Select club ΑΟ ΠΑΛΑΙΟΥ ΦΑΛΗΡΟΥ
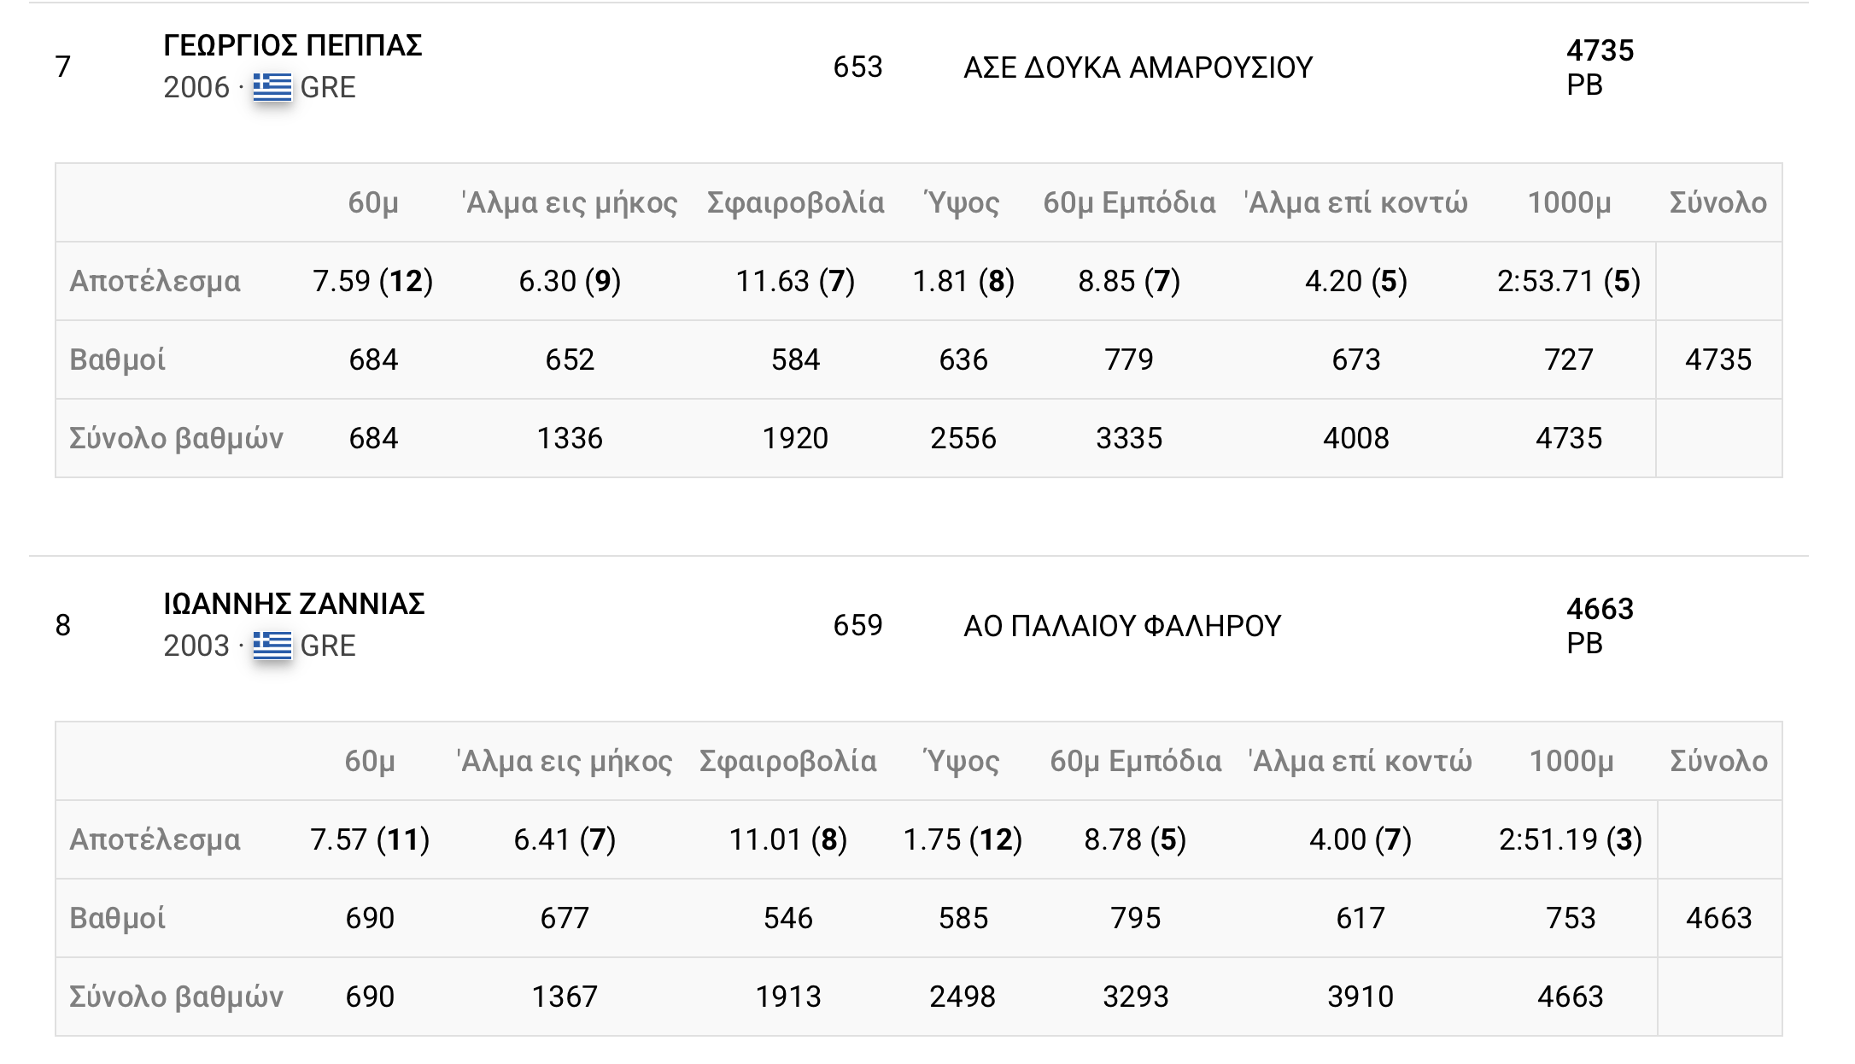 click(1122, 626)
